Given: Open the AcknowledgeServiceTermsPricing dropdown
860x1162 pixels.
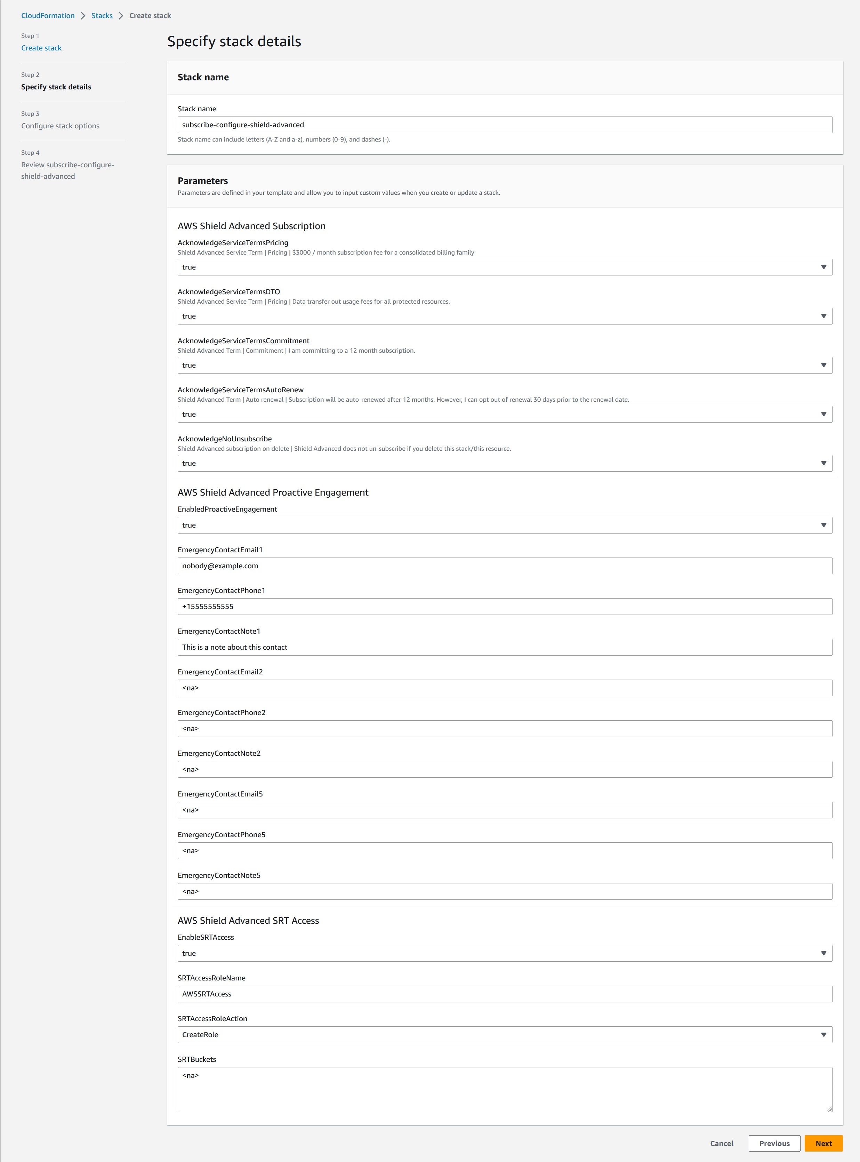Looking at the screenshot, I should 505,267.
